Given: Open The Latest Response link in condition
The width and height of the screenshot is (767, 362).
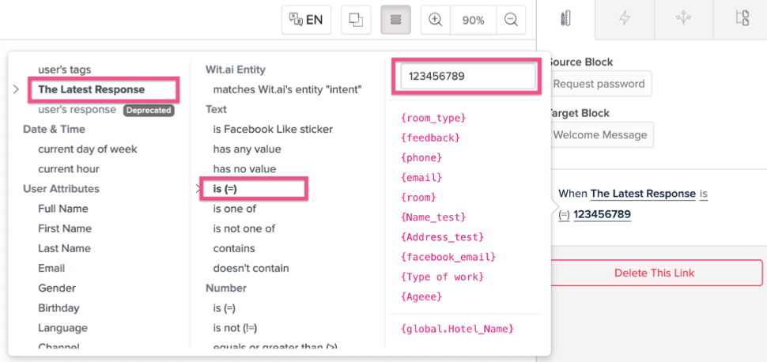Looking at the screenshot, I should click(643, 194).
